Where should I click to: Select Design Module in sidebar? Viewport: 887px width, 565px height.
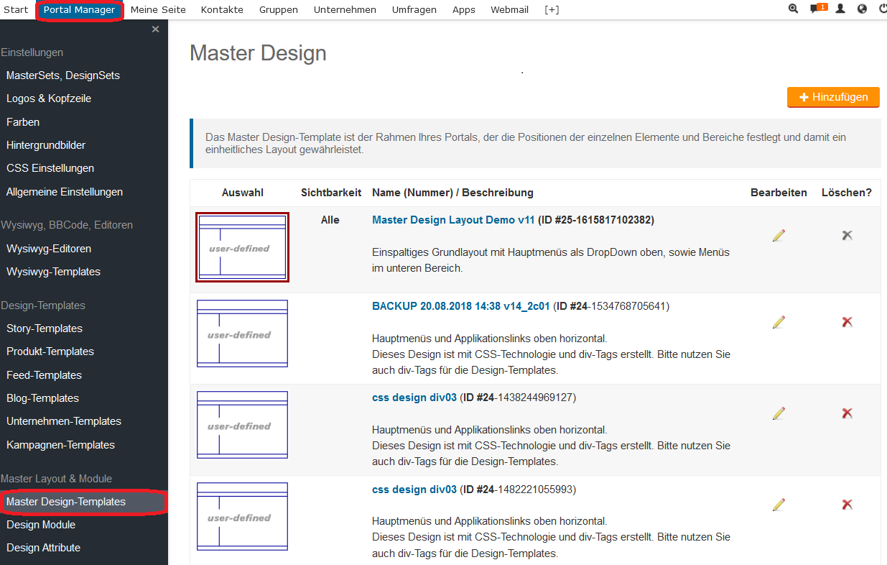pos(41,525)
